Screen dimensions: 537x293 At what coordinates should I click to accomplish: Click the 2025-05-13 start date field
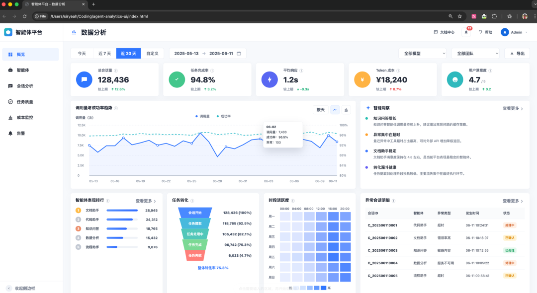(x=186, y=53)
